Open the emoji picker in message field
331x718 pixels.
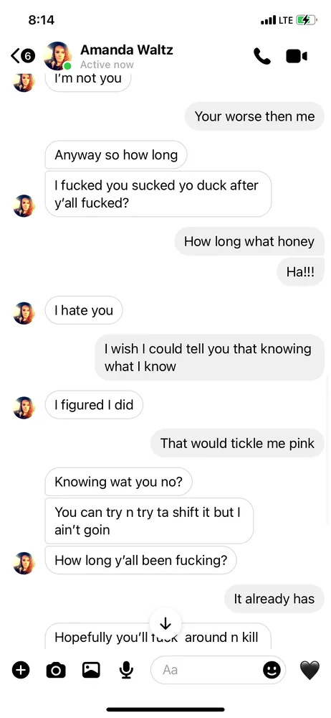pos(272,670)
